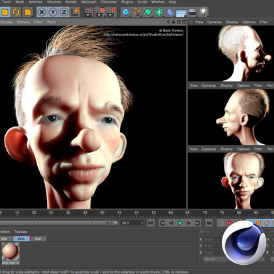Open the Simulate menu
Screen dimensions: 274x274
(54, 2)
